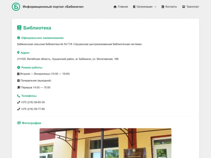Screen dimensions: 211x158
Task: Click the clock icon beside Режим работы
Action: coord(19,67)
